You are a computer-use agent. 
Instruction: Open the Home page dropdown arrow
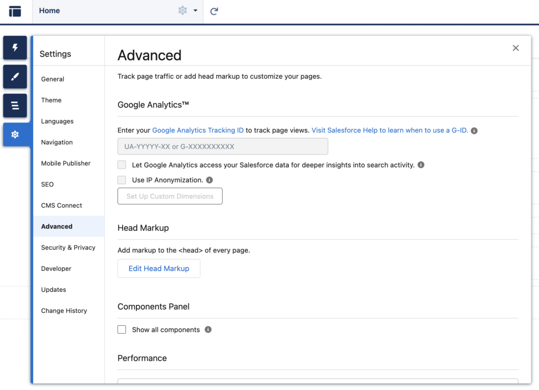[195, 11]
